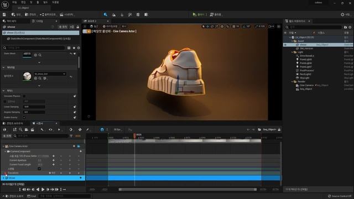Select the translate gizmo tool in viewport toolbar
Screen dimensions: 354x199
pos(207,27)
